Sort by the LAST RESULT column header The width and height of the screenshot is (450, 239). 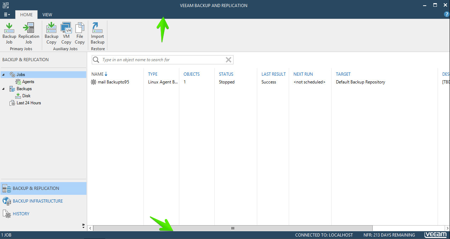click(x=274, y=74)
